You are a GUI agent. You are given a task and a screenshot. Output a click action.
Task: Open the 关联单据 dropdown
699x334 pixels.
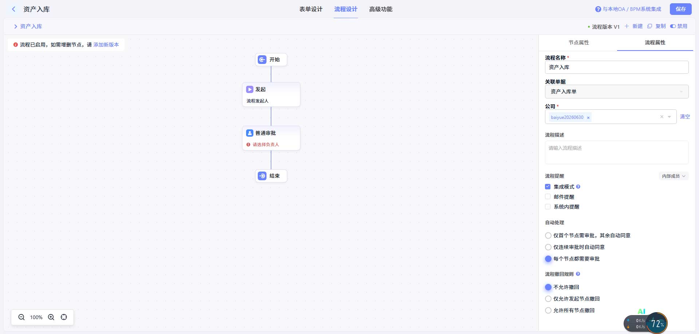point(617,92)
